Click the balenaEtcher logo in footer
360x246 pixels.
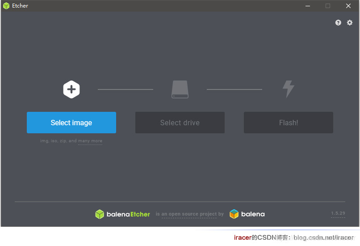click(122, 214)
